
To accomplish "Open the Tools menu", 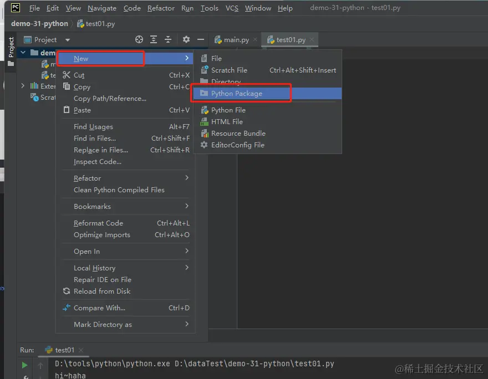I will (209, 8).
